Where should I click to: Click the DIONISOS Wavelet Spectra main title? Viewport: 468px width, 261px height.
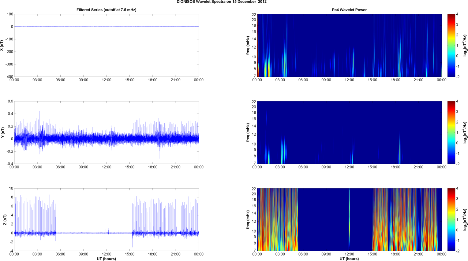tap(221, 2)
